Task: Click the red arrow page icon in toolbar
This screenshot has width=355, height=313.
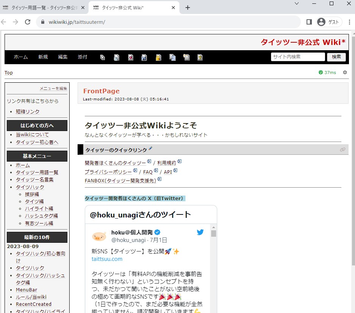Action: click(131, 57)
